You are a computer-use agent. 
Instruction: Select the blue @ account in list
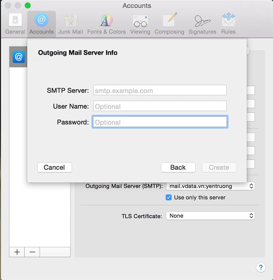point(19,57)
